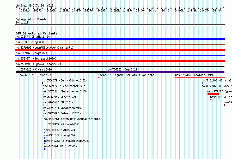Viewport: 232px width, 159px height.
Task: Click the Cytogenetic Bands track title
Action: click(31, 19)
